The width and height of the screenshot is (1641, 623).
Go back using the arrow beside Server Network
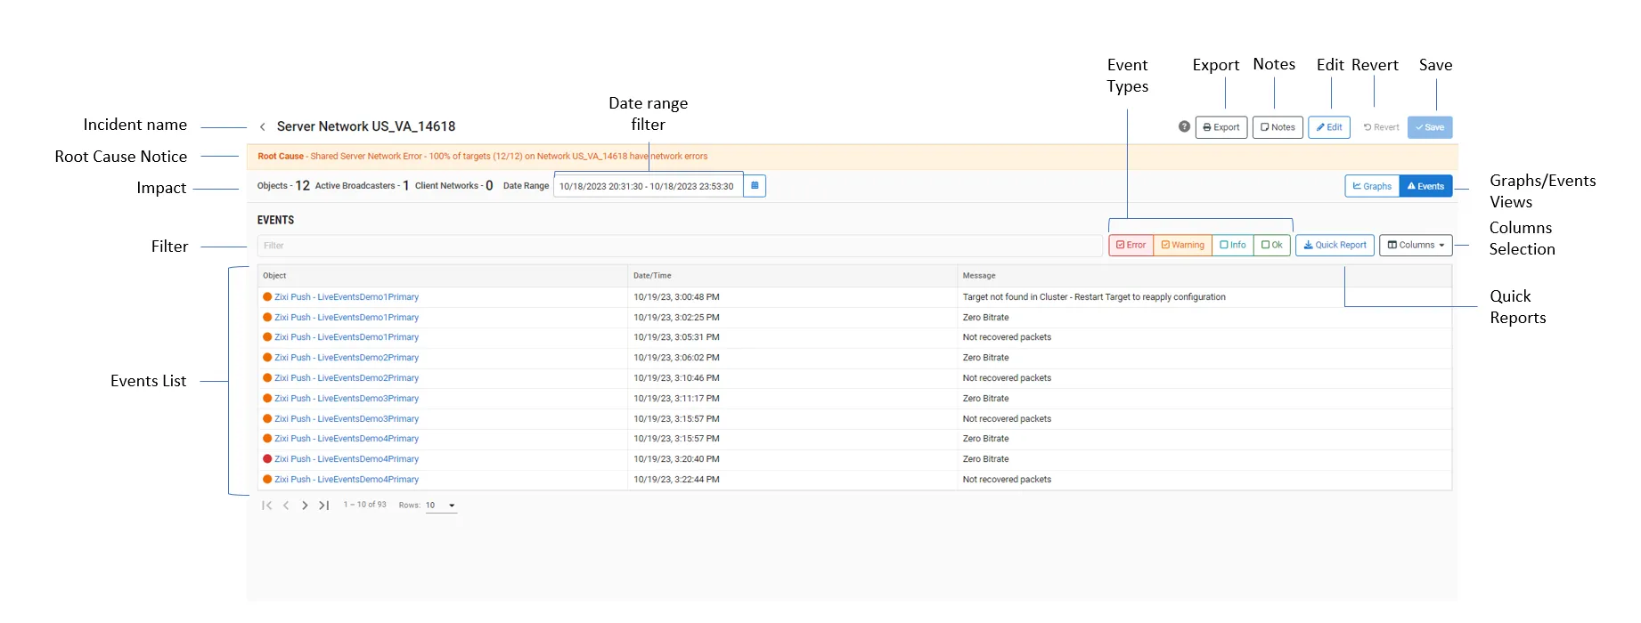pyautogui.click(x=263, y=127)
